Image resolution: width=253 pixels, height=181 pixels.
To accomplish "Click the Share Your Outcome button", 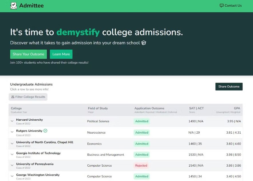I will click(28, 54).
